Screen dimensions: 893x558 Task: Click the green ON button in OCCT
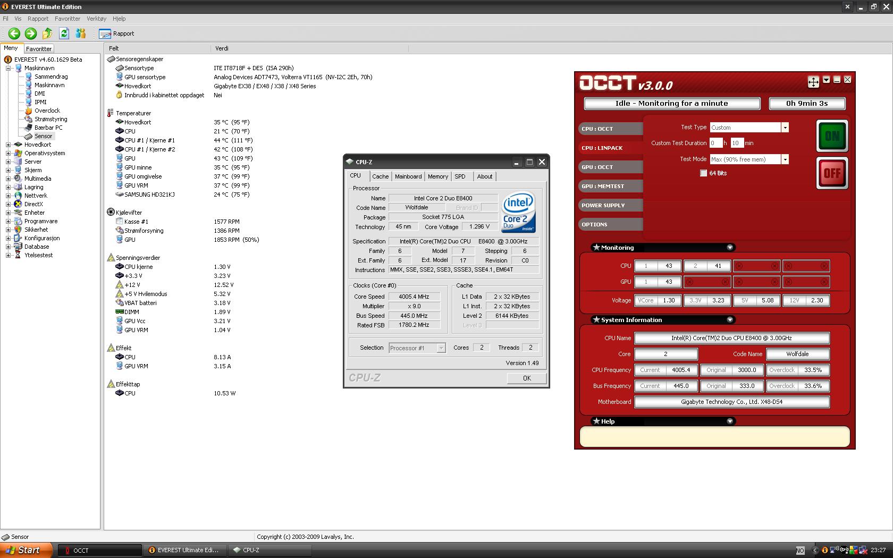832,136
